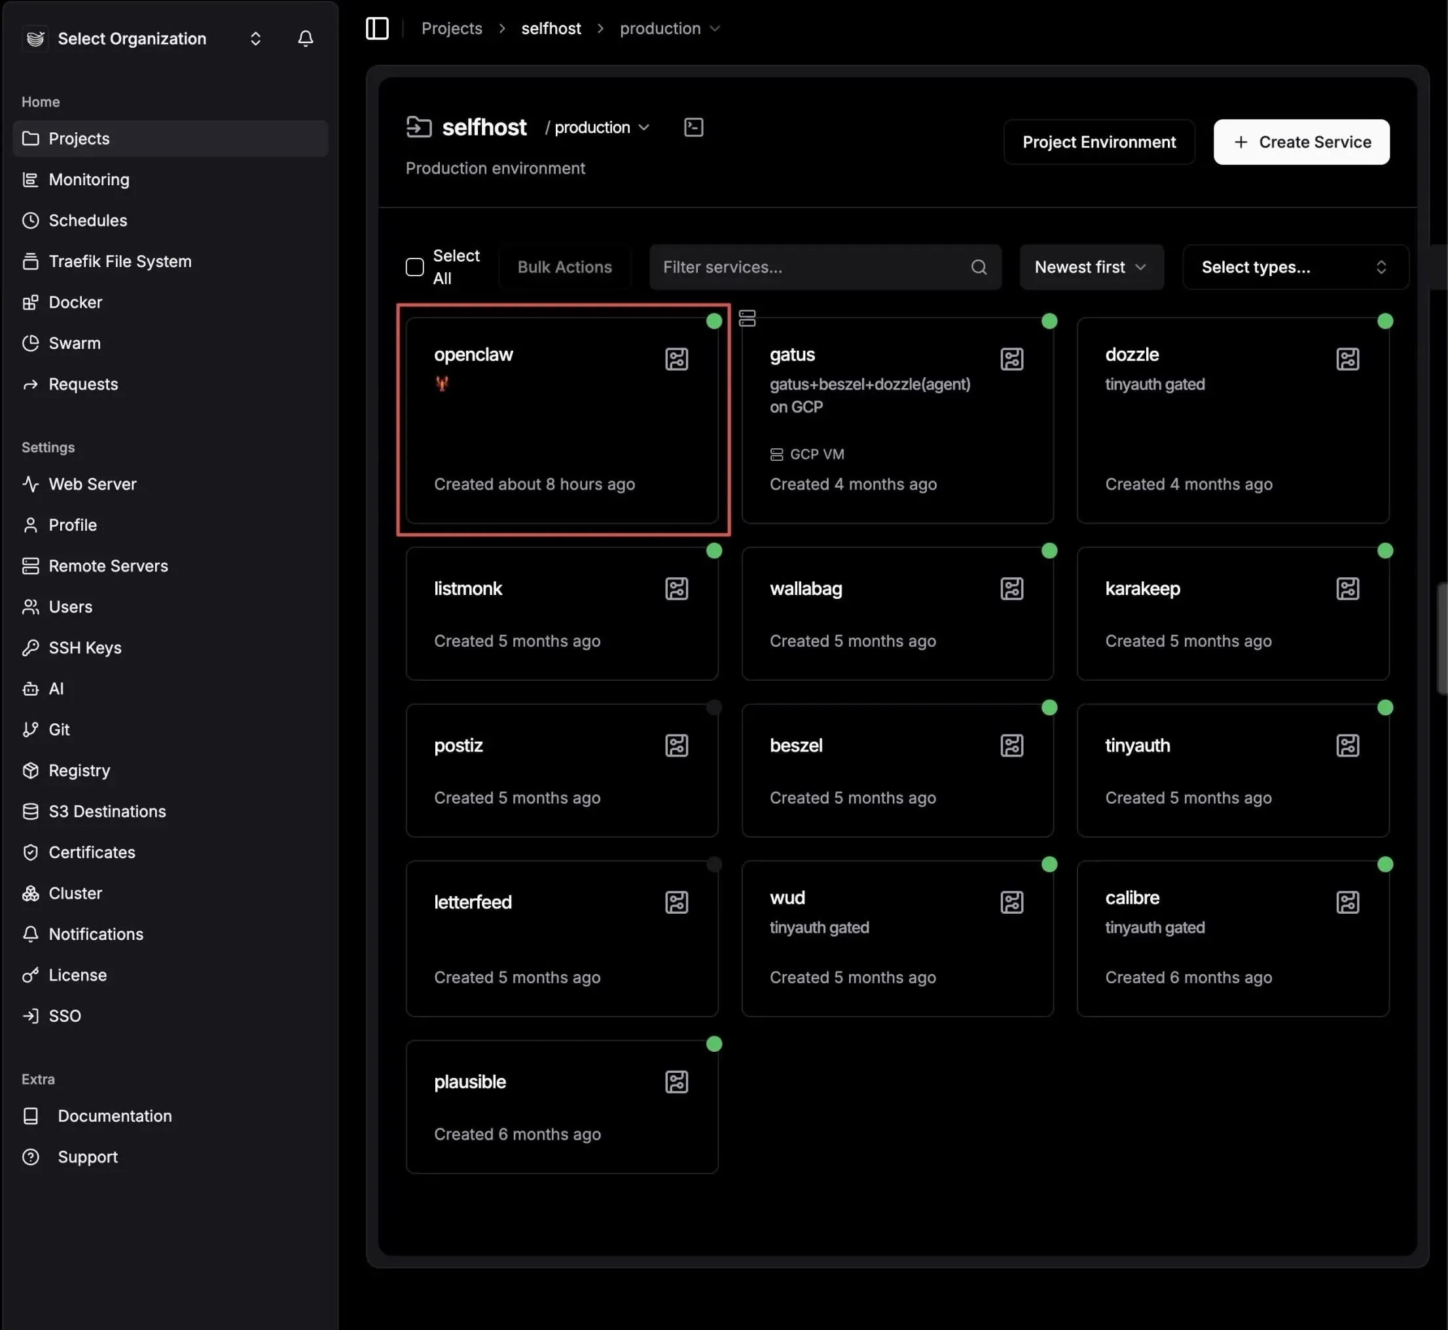
Task: Click the search icon in filter field
Action: (x=978, y=267)
